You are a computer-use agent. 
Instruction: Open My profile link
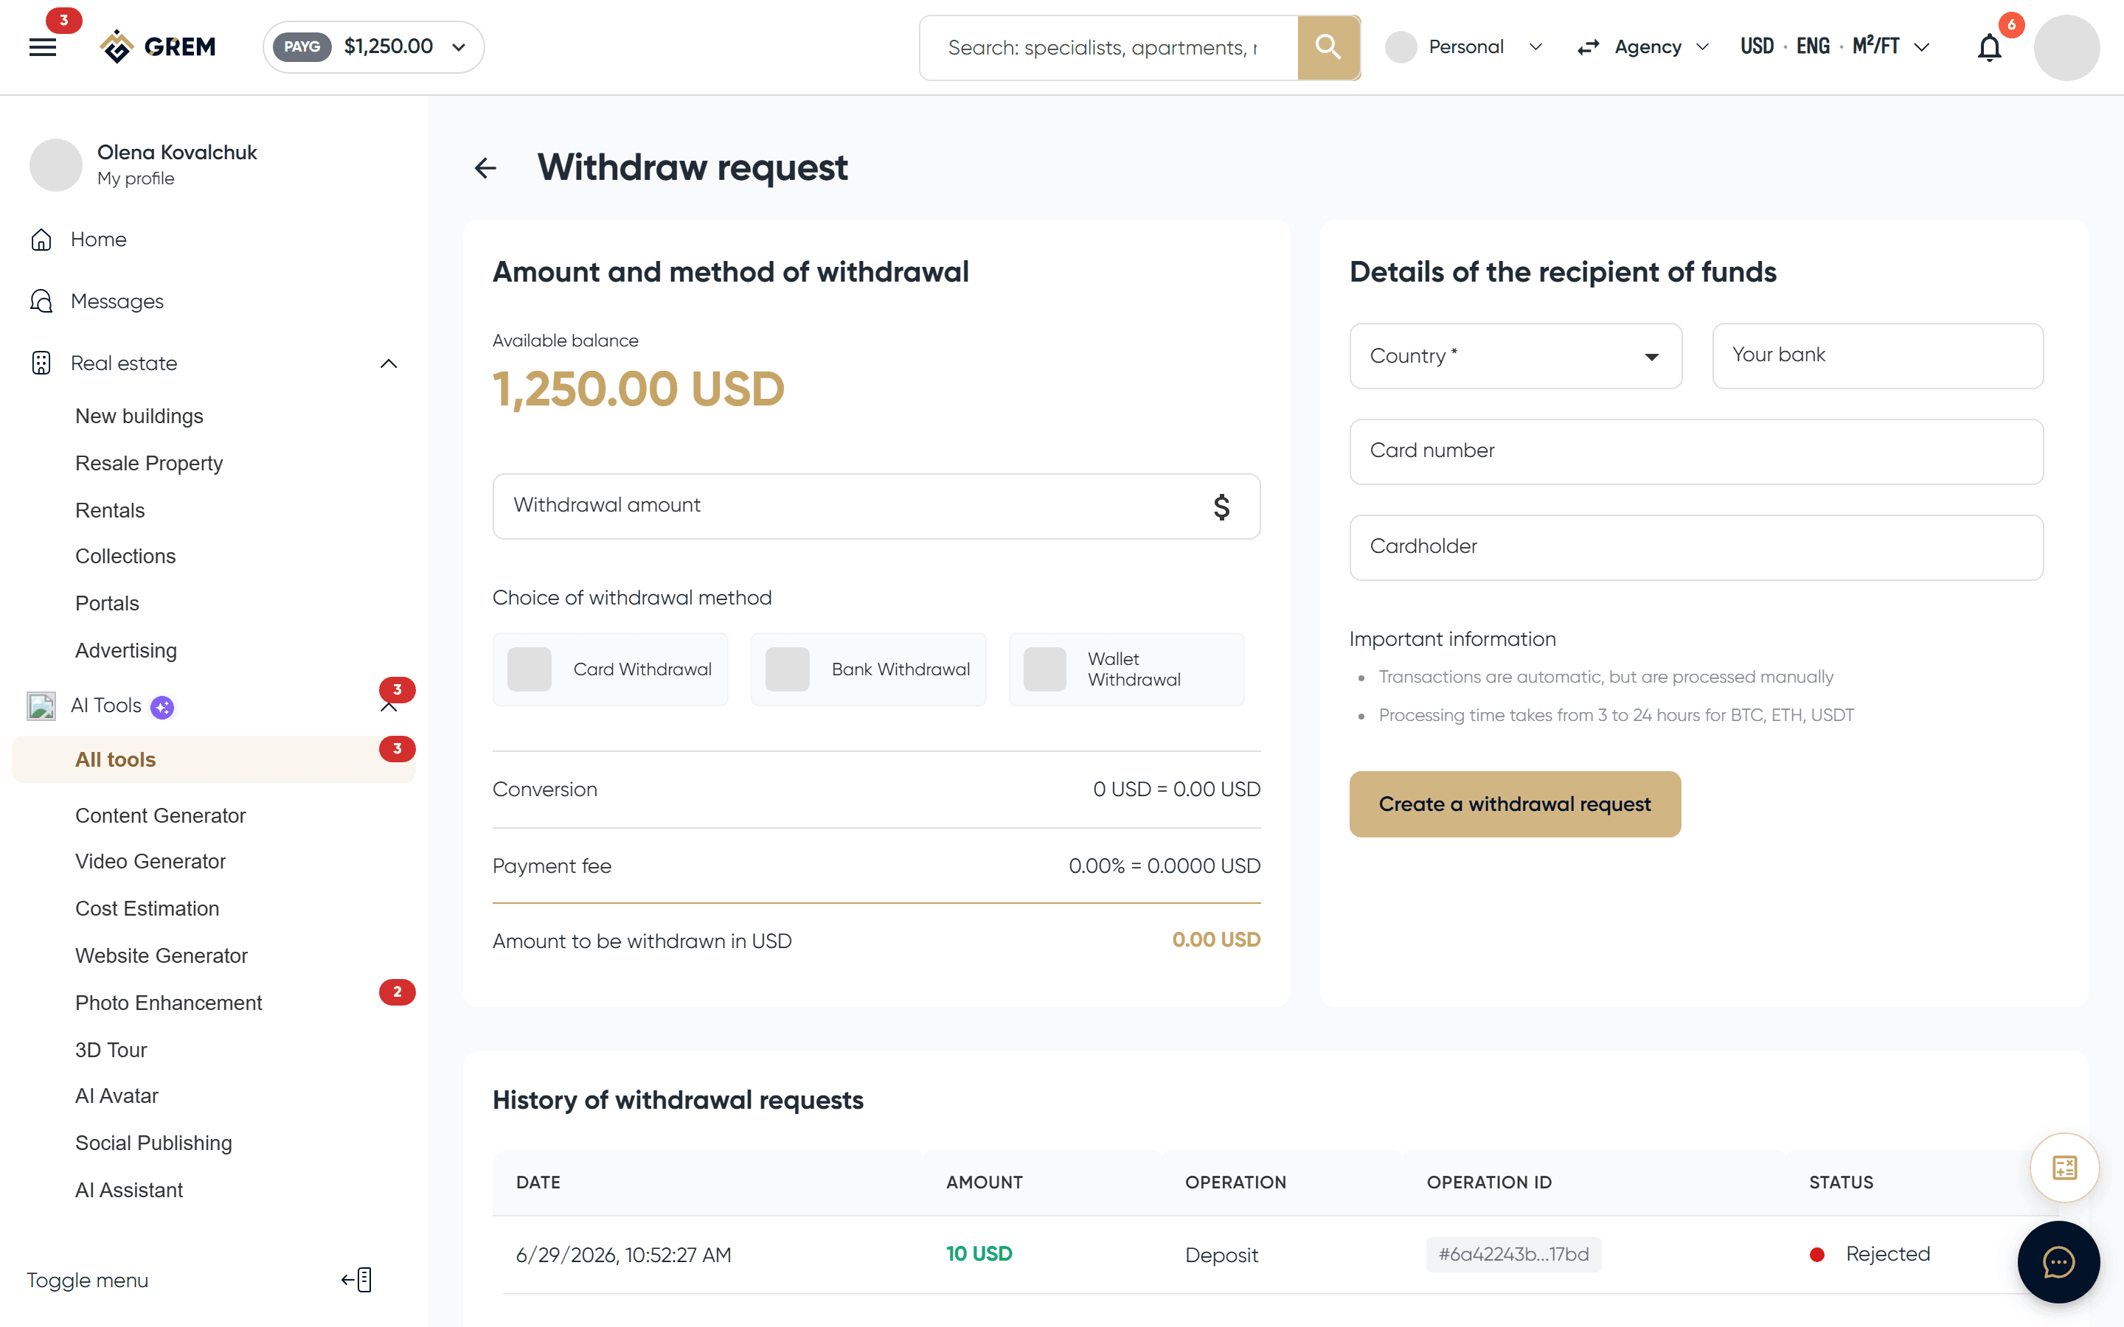point(135,179)
